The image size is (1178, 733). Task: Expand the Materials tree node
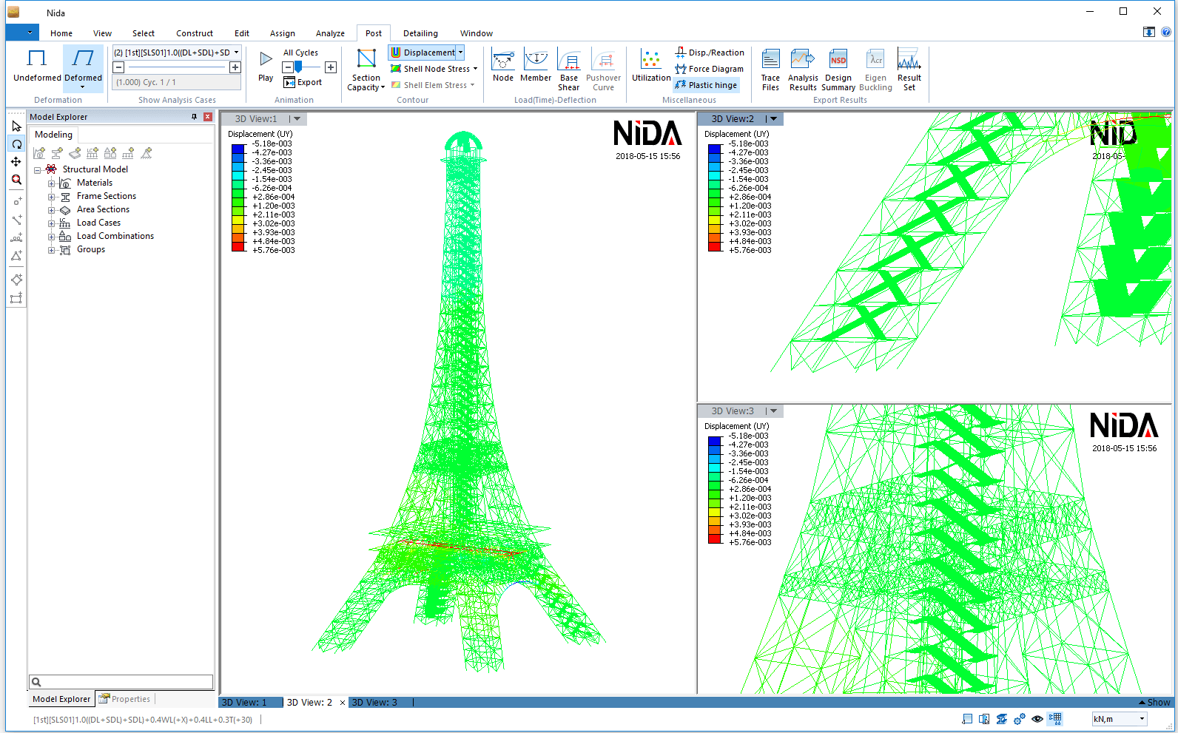51,183
